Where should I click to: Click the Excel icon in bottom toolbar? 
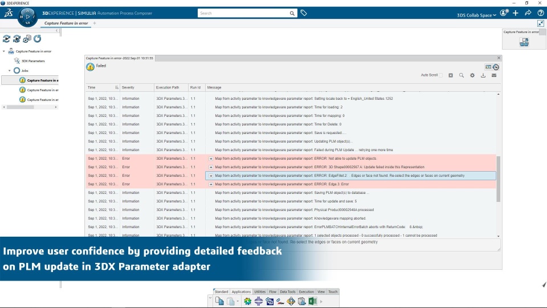point(313,301)
